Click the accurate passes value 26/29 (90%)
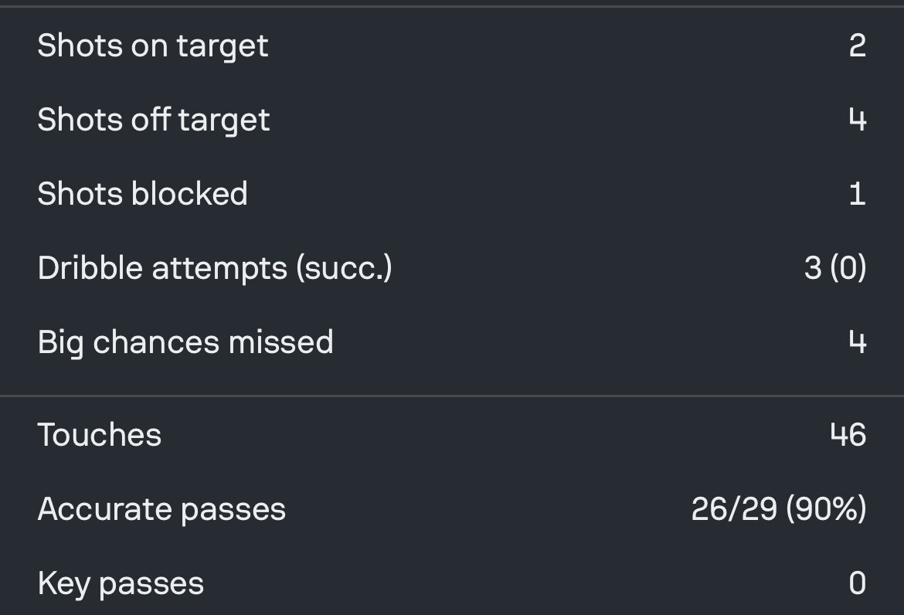The height and width of the screenshot is (615, 904). coord(779,509)
